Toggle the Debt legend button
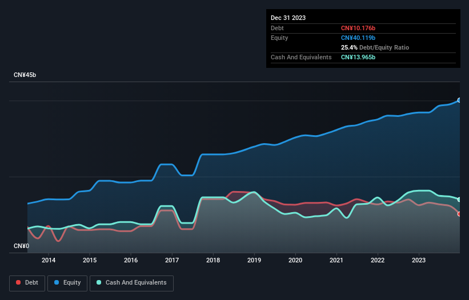469x300 pixels. pos(27,283)
